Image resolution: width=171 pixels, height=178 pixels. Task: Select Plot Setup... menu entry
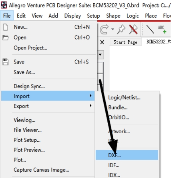(x=48, y=140)
